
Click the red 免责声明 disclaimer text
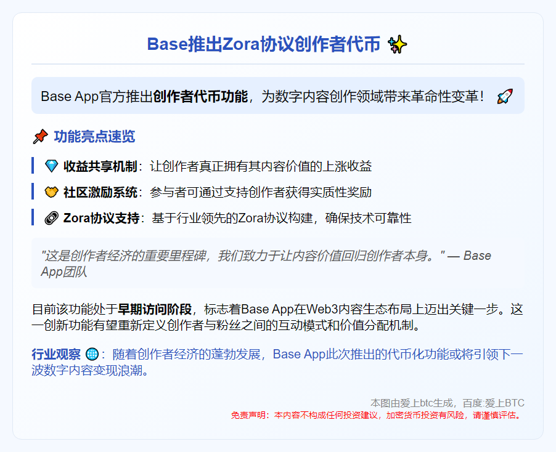(377, 415)
